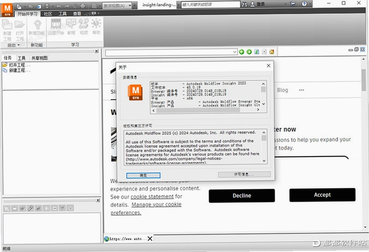369x252 pixels.
Task: Click the Help question mark icon
Action: click(304, 4)
